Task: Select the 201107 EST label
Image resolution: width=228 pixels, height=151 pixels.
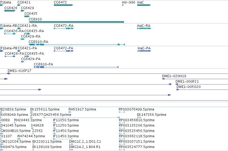Action: click(x=6, y=136)
